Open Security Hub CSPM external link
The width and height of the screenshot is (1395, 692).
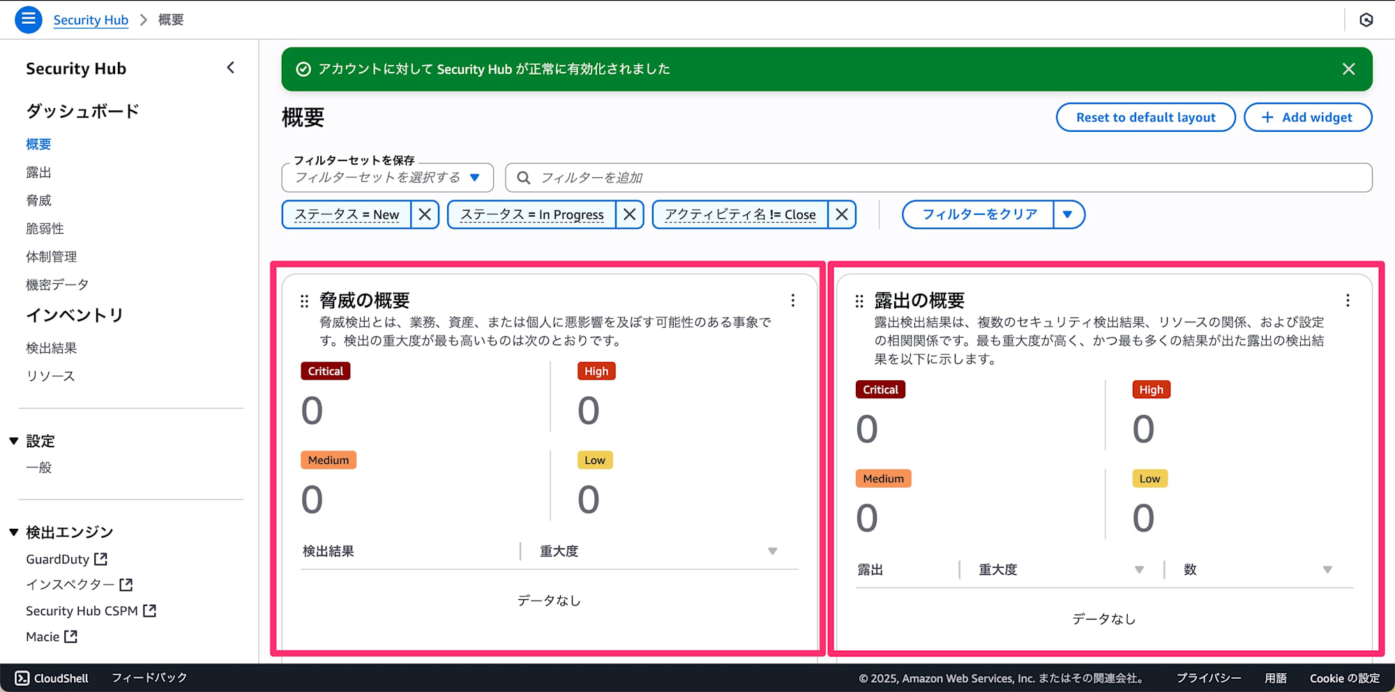click(x=91, y=610)
